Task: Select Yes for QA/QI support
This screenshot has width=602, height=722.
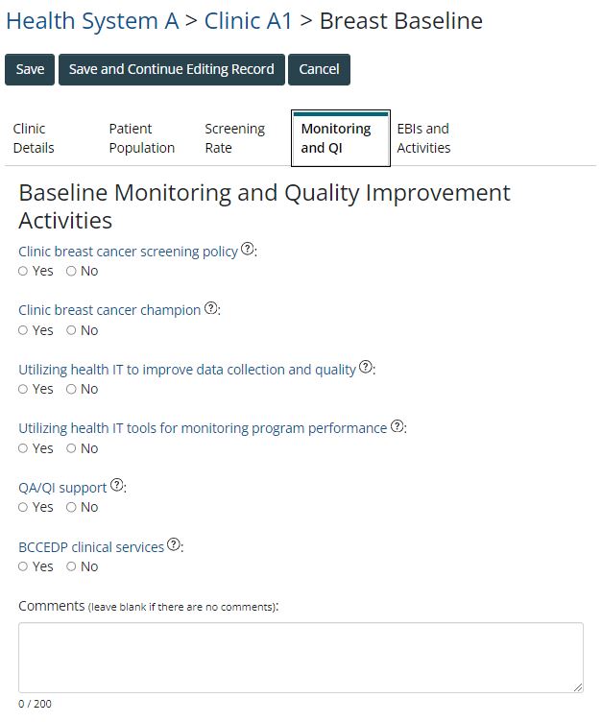Action: 24,508
